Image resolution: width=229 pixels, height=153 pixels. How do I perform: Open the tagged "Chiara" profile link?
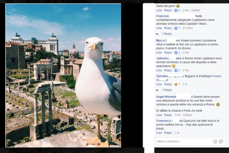[217, 76]
